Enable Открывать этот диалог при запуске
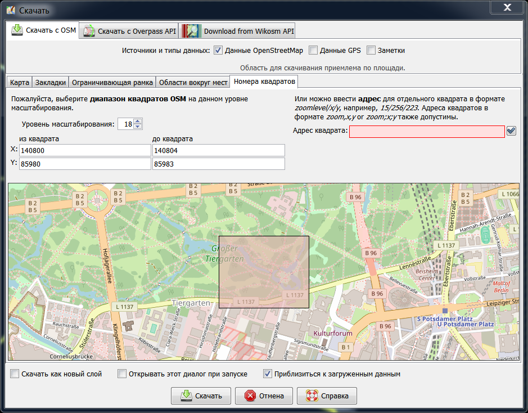This screenshot has height=413, width=528. pos(121,373)
